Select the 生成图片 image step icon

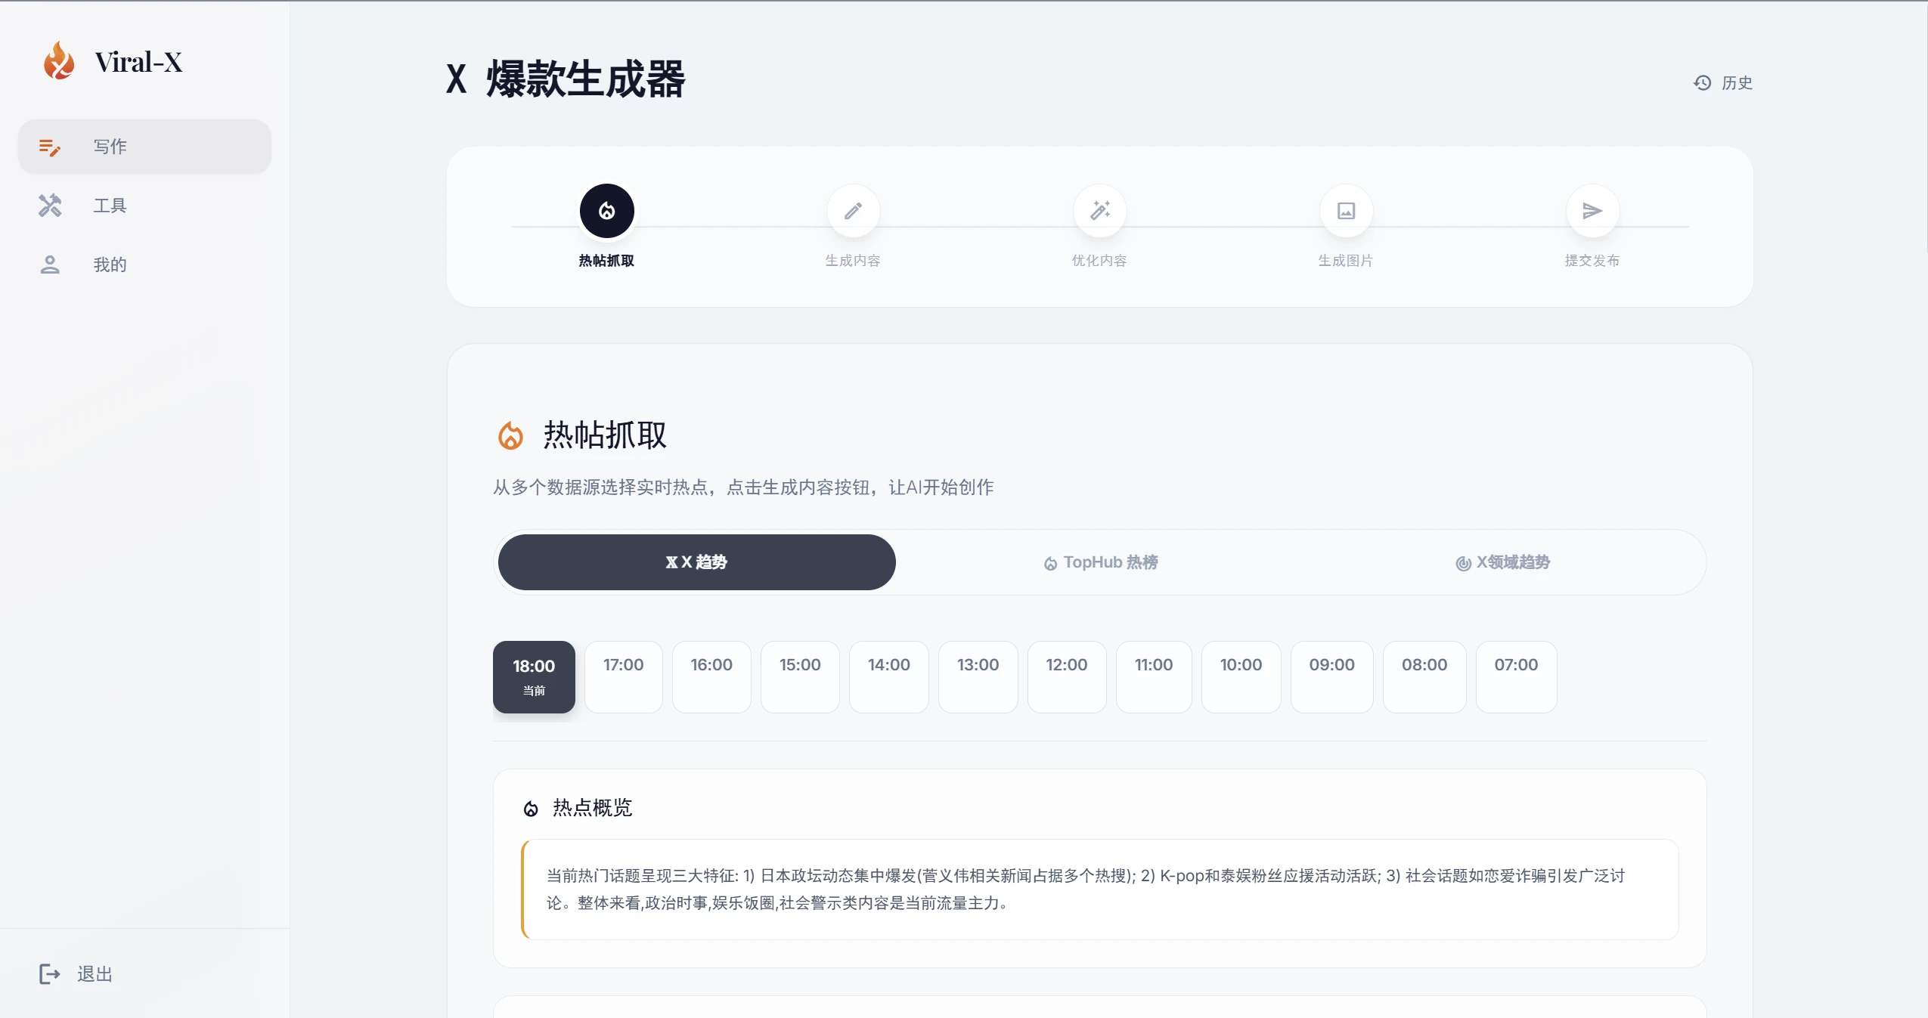click(1346, 211)
